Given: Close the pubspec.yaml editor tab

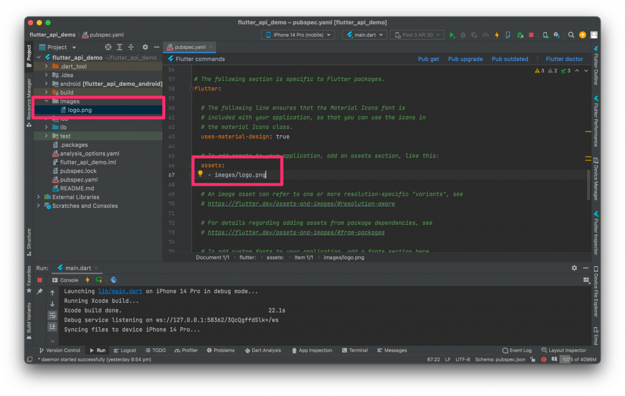Looking at the screenshot, I should click(x=211, y=47).
